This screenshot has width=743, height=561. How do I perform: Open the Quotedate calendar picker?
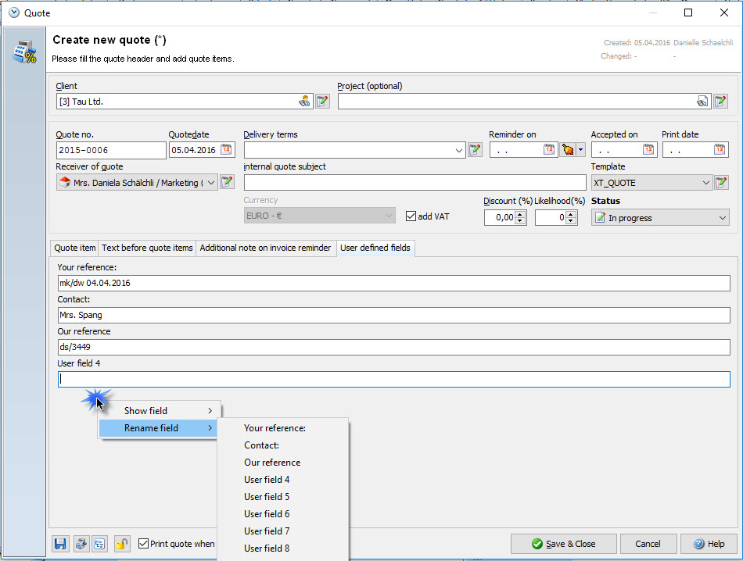tap(226, 150)
